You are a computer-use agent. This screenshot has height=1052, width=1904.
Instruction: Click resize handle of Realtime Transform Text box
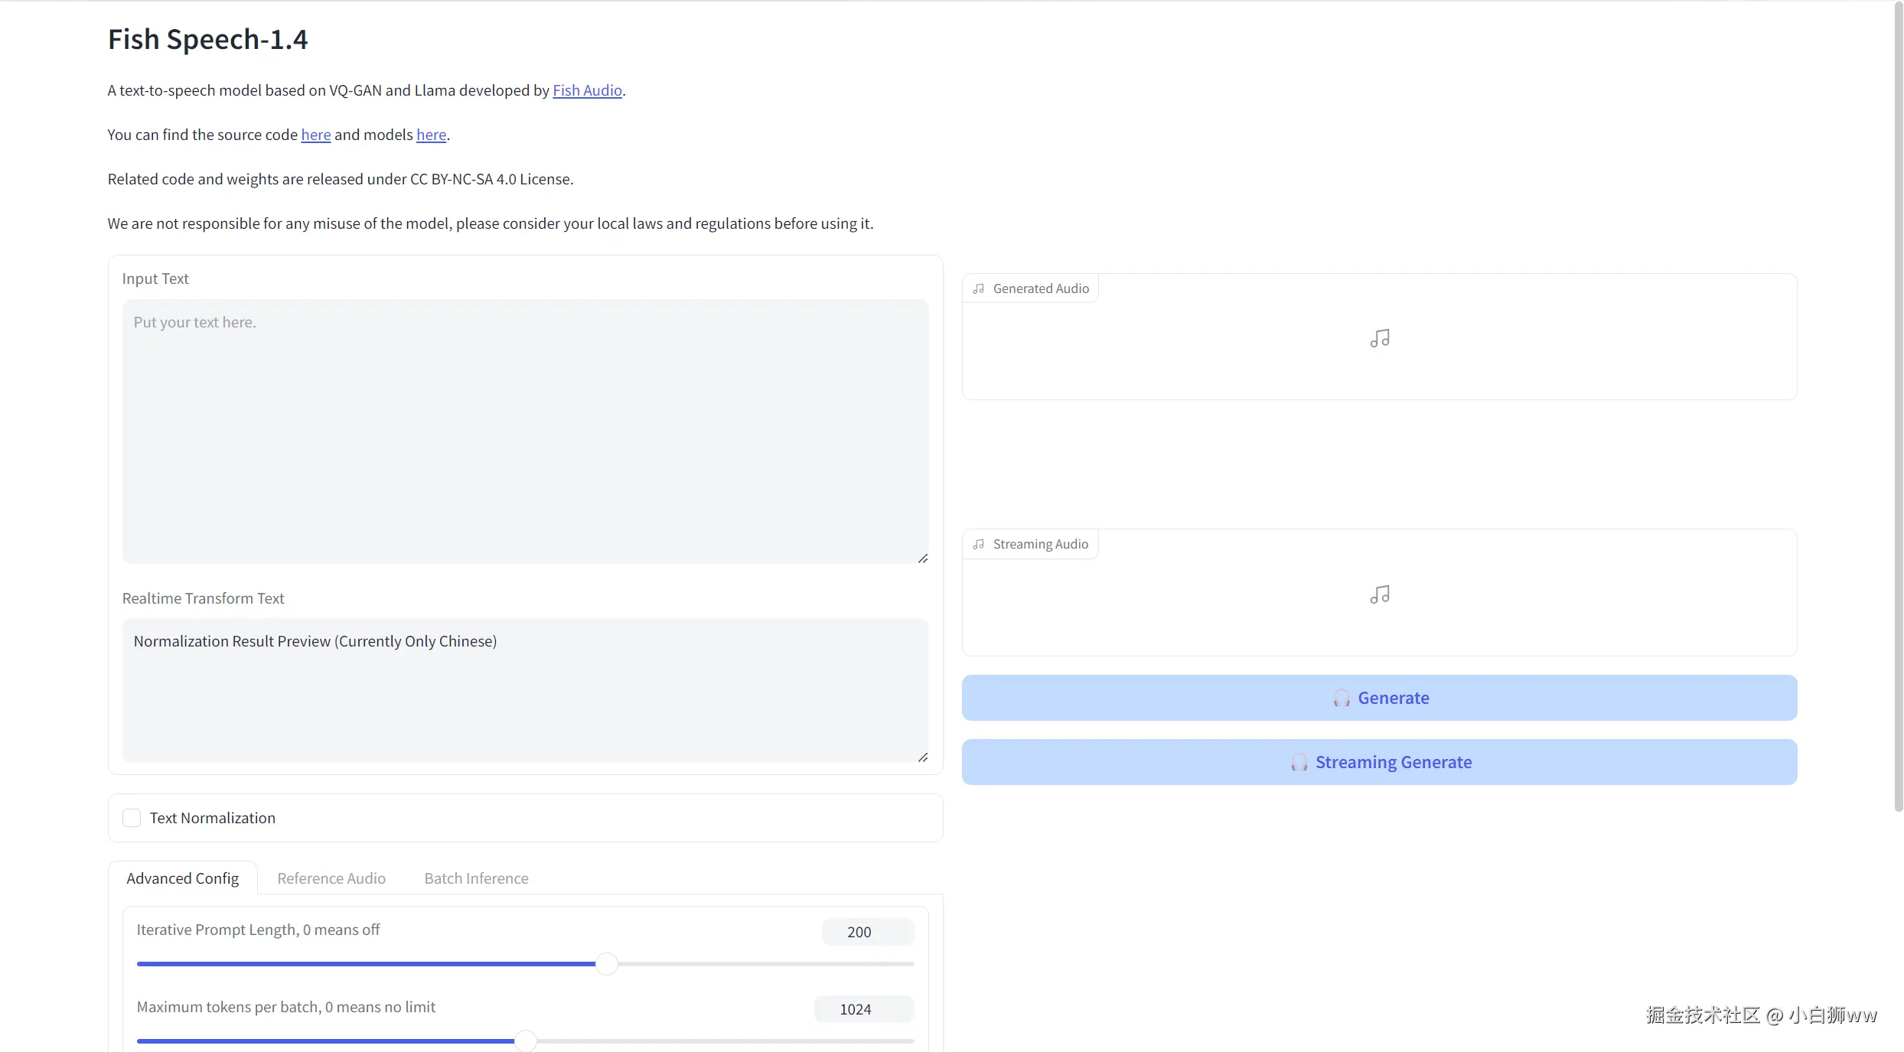coord(923,757)
